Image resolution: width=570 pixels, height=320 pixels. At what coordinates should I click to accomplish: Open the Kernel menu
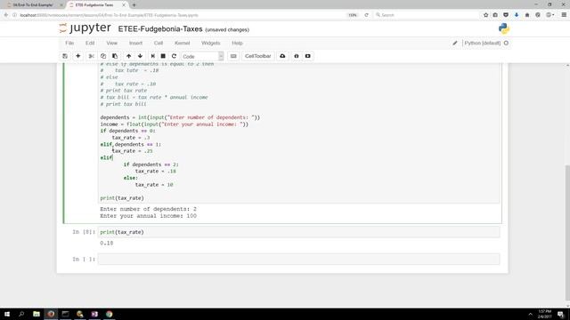pos(182,43)
